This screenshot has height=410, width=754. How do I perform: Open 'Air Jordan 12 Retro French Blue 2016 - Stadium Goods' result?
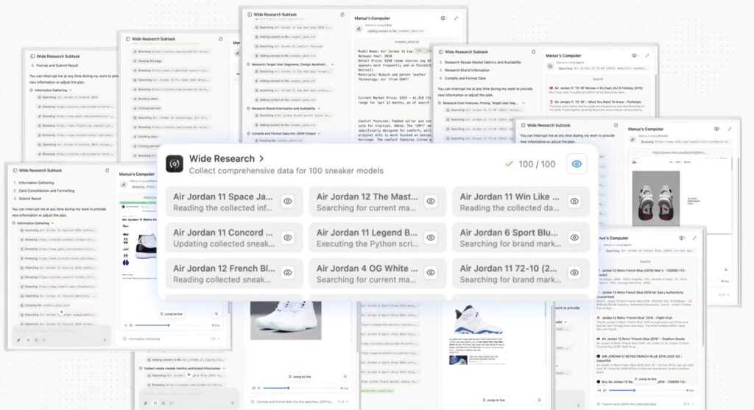tap(640, 339)
